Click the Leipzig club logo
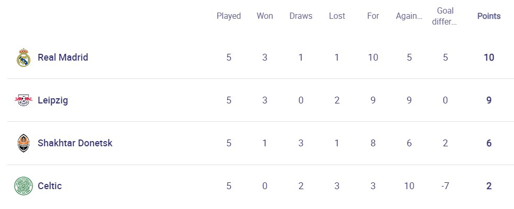 coord(23,100)
